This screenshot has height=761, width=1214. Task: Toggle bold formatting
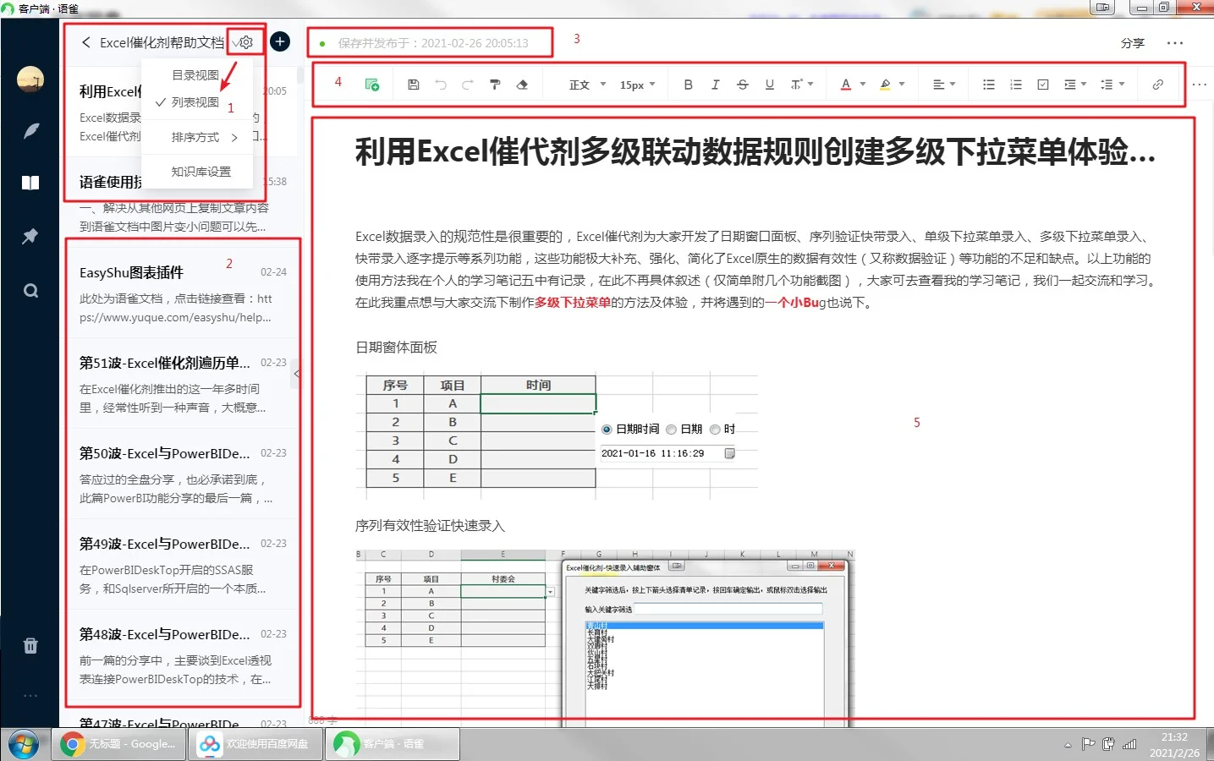688,85
